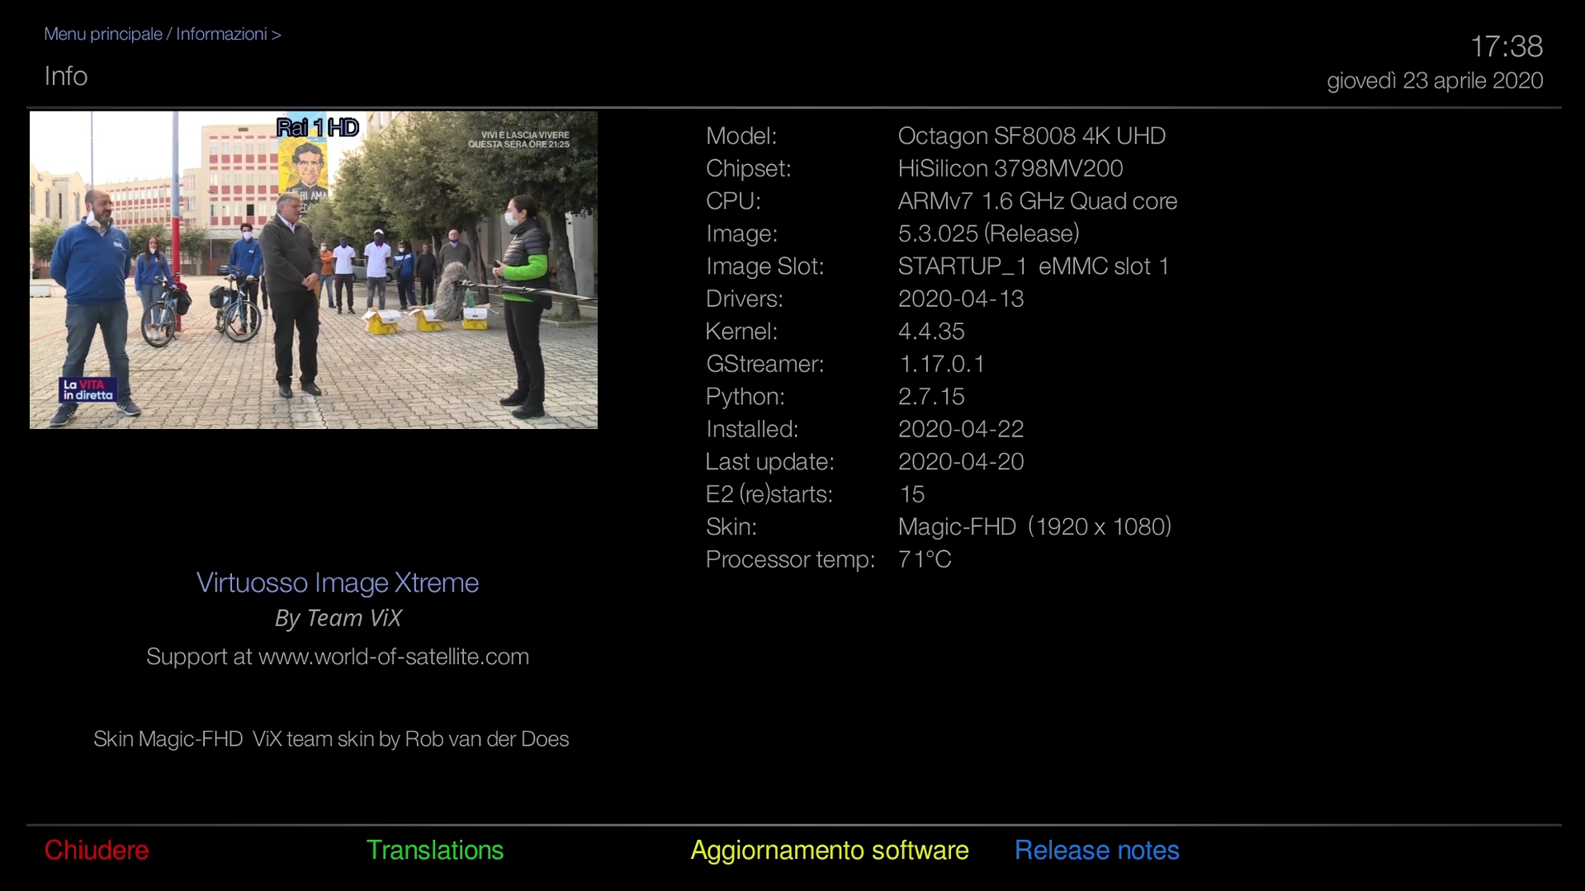Click the Rai 1 HD live TV preview
This screenshot has height=891, width=1585.
point(314,270)
